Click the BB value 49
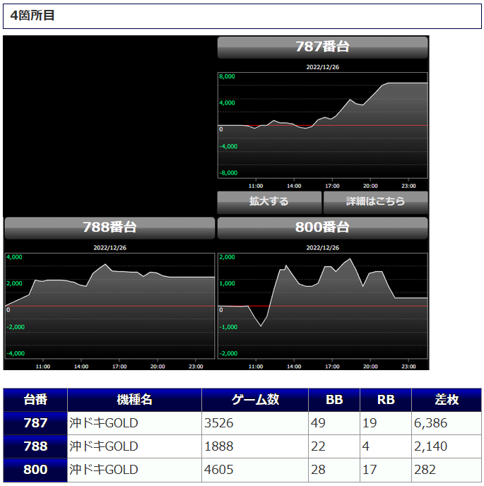 click(318, 423)
